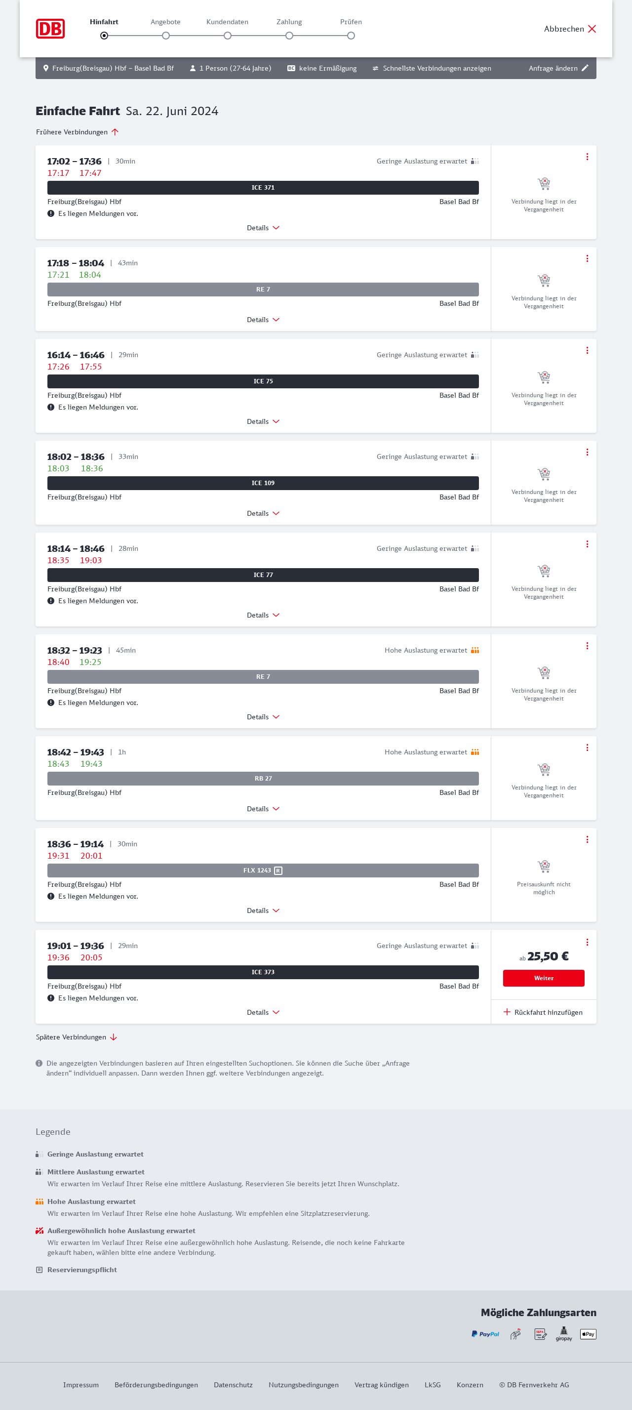Select the Hinfahrt step circle
Image resolution: width=632 pixels, height=1410 pixels.
click(104, 36)
